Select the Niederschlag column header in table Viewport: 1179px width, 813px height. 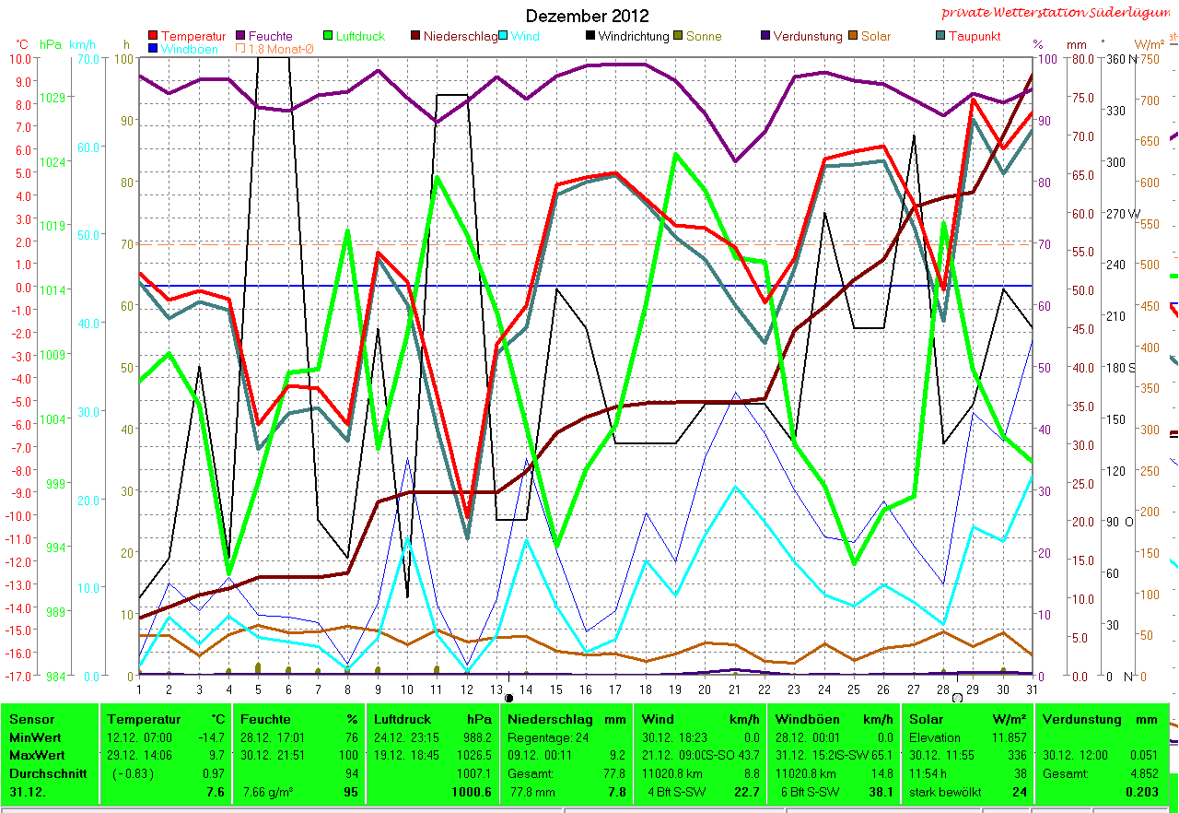click(547, 719)
